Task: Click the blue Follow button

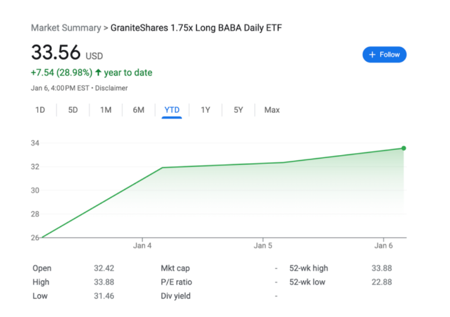Action: 384,54
